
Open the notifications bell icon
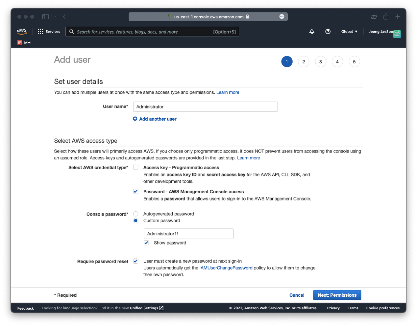pyautogui.click(x=312, y=32)
